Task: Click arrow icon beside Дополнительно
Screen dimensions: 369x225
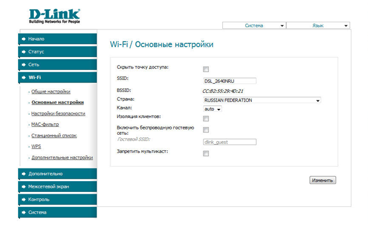Action: [24, 174]
